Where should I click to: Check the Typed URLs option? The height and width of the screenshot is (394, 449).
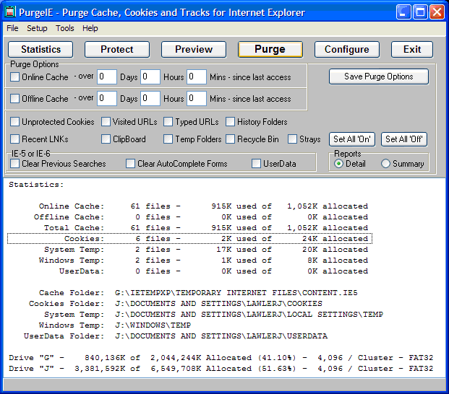[x=168, y=122]
